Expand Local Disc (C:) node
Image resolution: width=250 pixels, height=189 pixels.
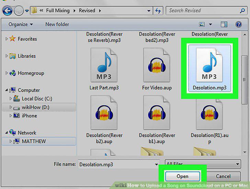(11, 98)
